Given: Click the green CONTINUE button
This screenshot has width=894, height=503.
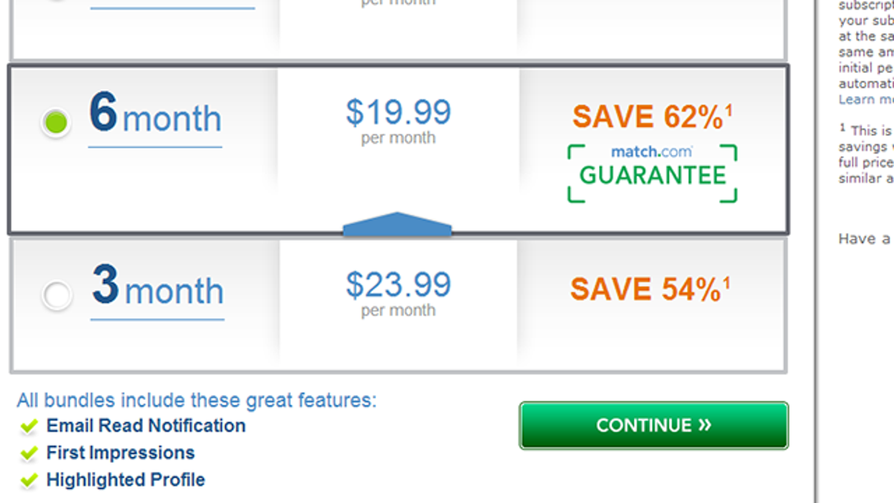Looking at the screenshot, I should [x=653, y=426].
